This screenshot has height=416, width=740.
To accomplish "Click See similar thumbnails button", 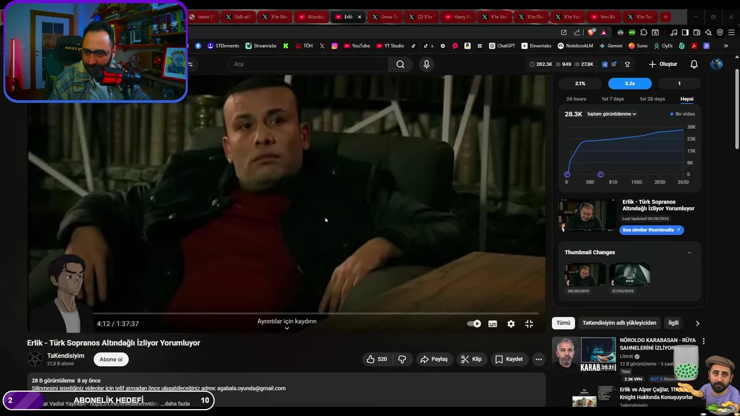I will pos(652,230).
